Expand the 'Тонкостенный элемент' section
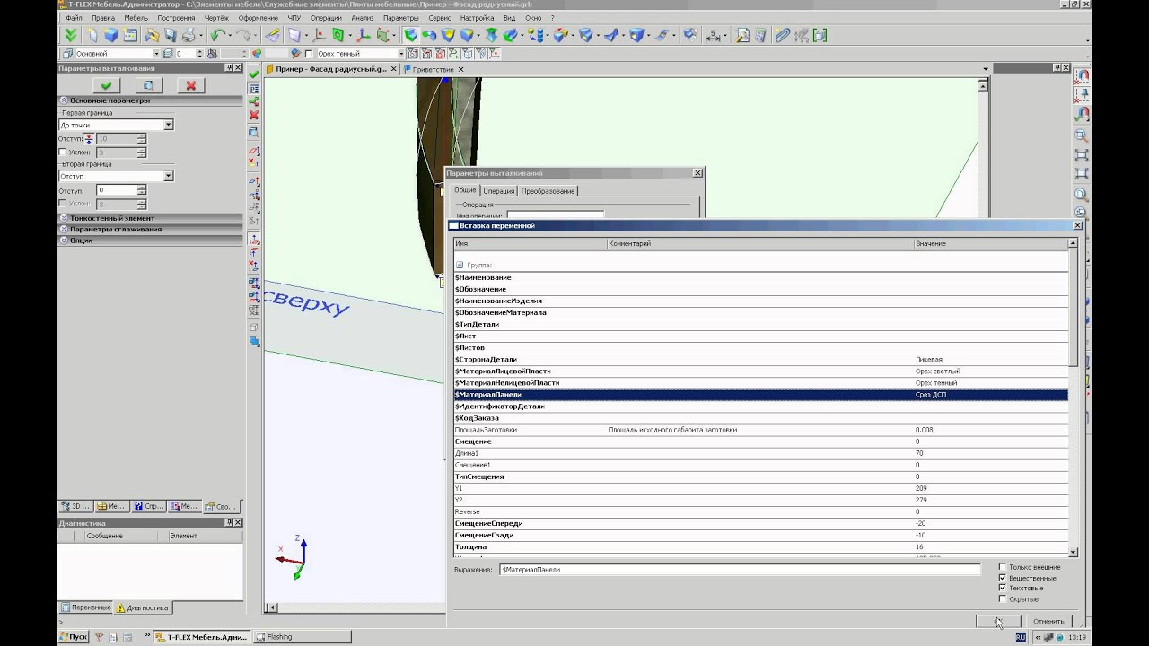The width and height of the screenshot is (1149, 646). pos(112,218)
